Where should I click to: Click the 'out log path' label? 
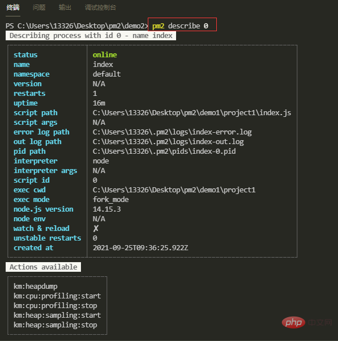tap(37, 142)
